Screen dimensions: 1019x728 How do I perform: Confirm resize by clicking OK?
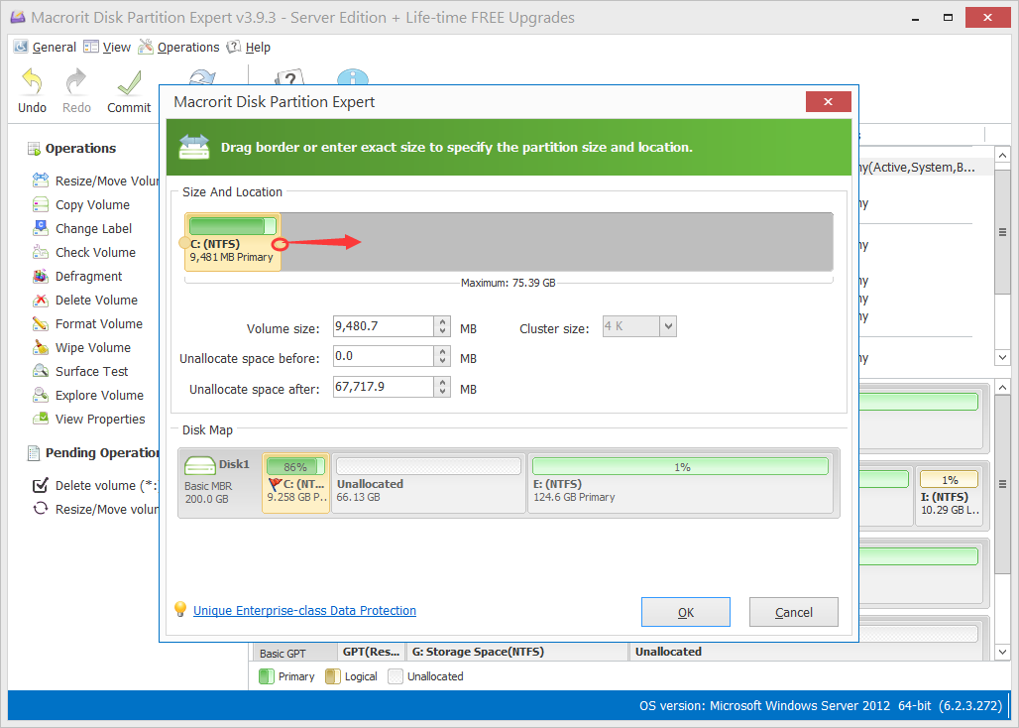pyautogui.click(x=685, y=611)
